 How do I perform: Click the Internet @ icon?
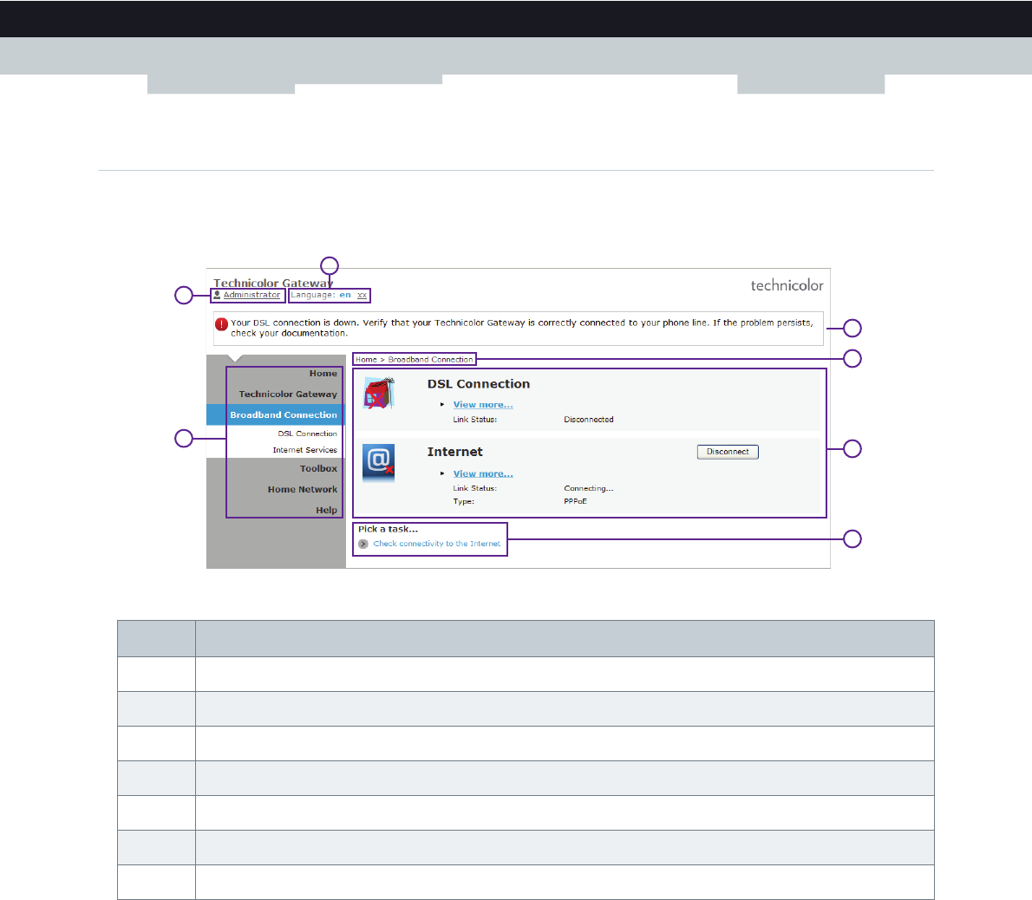[378, 462]
